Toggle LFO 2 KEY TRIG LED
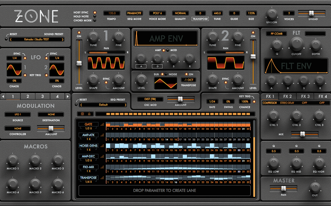 coord(46,75)
